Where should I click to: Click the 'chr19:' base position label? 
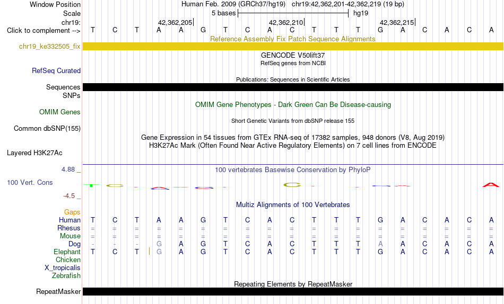point(71,22)
